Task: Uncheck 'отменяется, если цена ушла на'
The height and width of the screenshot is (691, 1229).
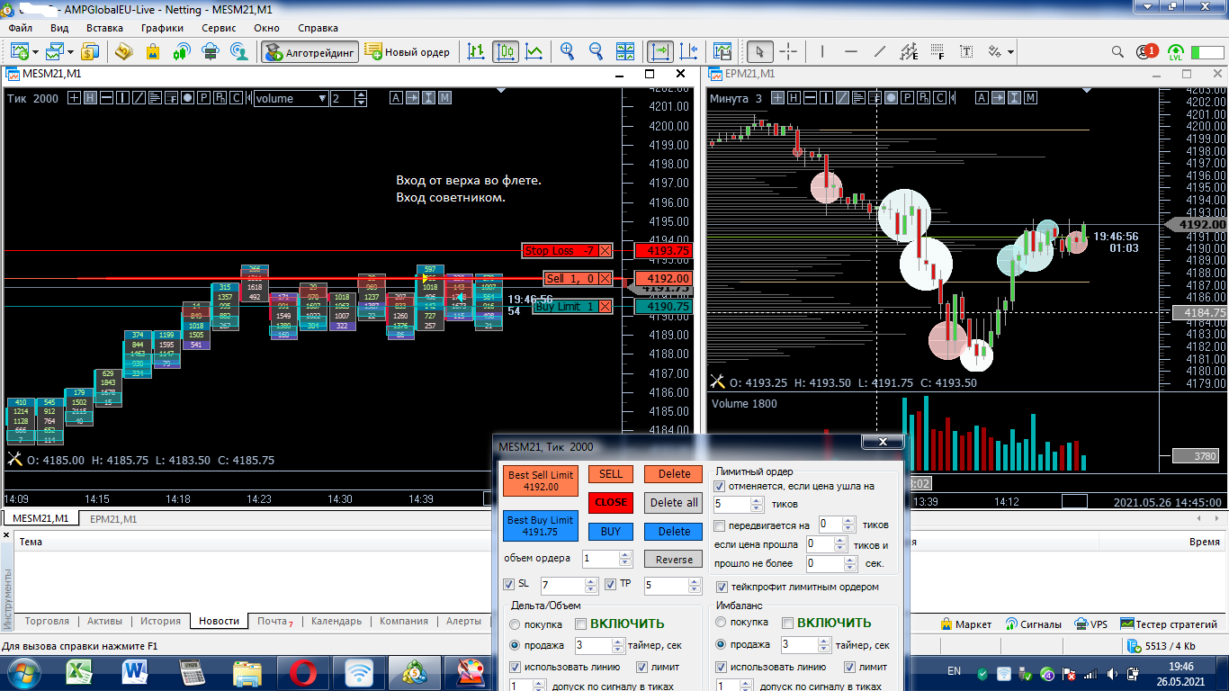Action: pos(720,487)
